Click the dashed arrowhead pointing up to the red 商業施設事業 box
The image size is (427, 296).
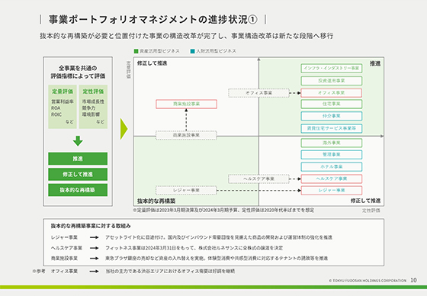click(186, 110)
